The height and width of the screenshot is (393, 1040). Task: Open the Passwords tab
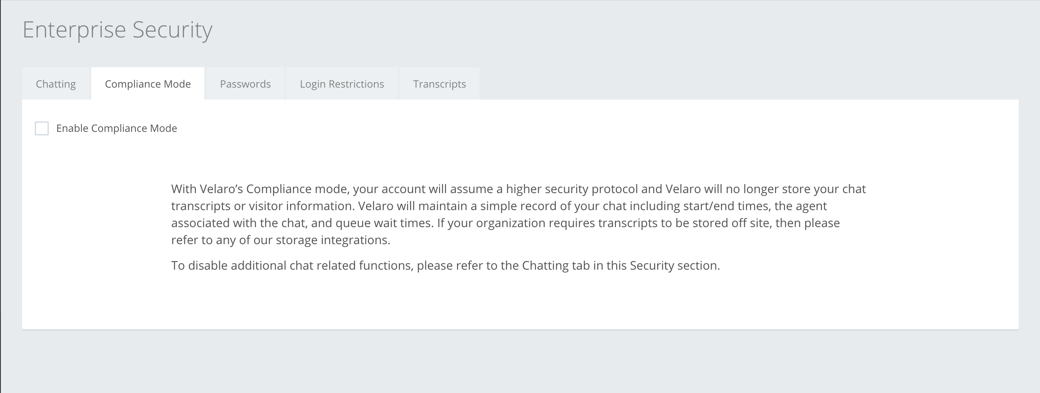point(245,84)
